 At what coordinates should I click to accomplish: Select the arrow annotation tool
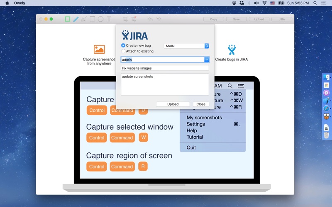[84, 19]
